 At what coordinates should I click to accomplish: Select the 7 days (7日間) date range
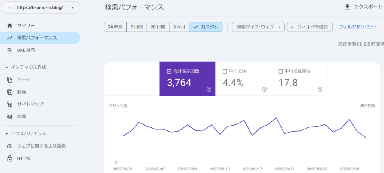point(136,27)
